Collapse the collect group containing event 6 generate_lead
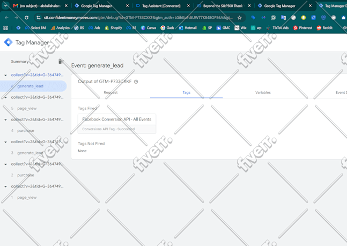This screenshot has height=246, width=347. 5,75
